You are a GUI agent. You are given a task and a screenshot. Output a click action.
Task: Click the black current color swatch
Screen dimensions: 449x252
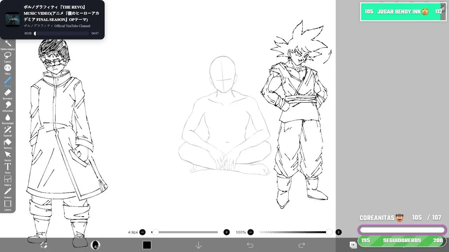click(x=147, y=245)
